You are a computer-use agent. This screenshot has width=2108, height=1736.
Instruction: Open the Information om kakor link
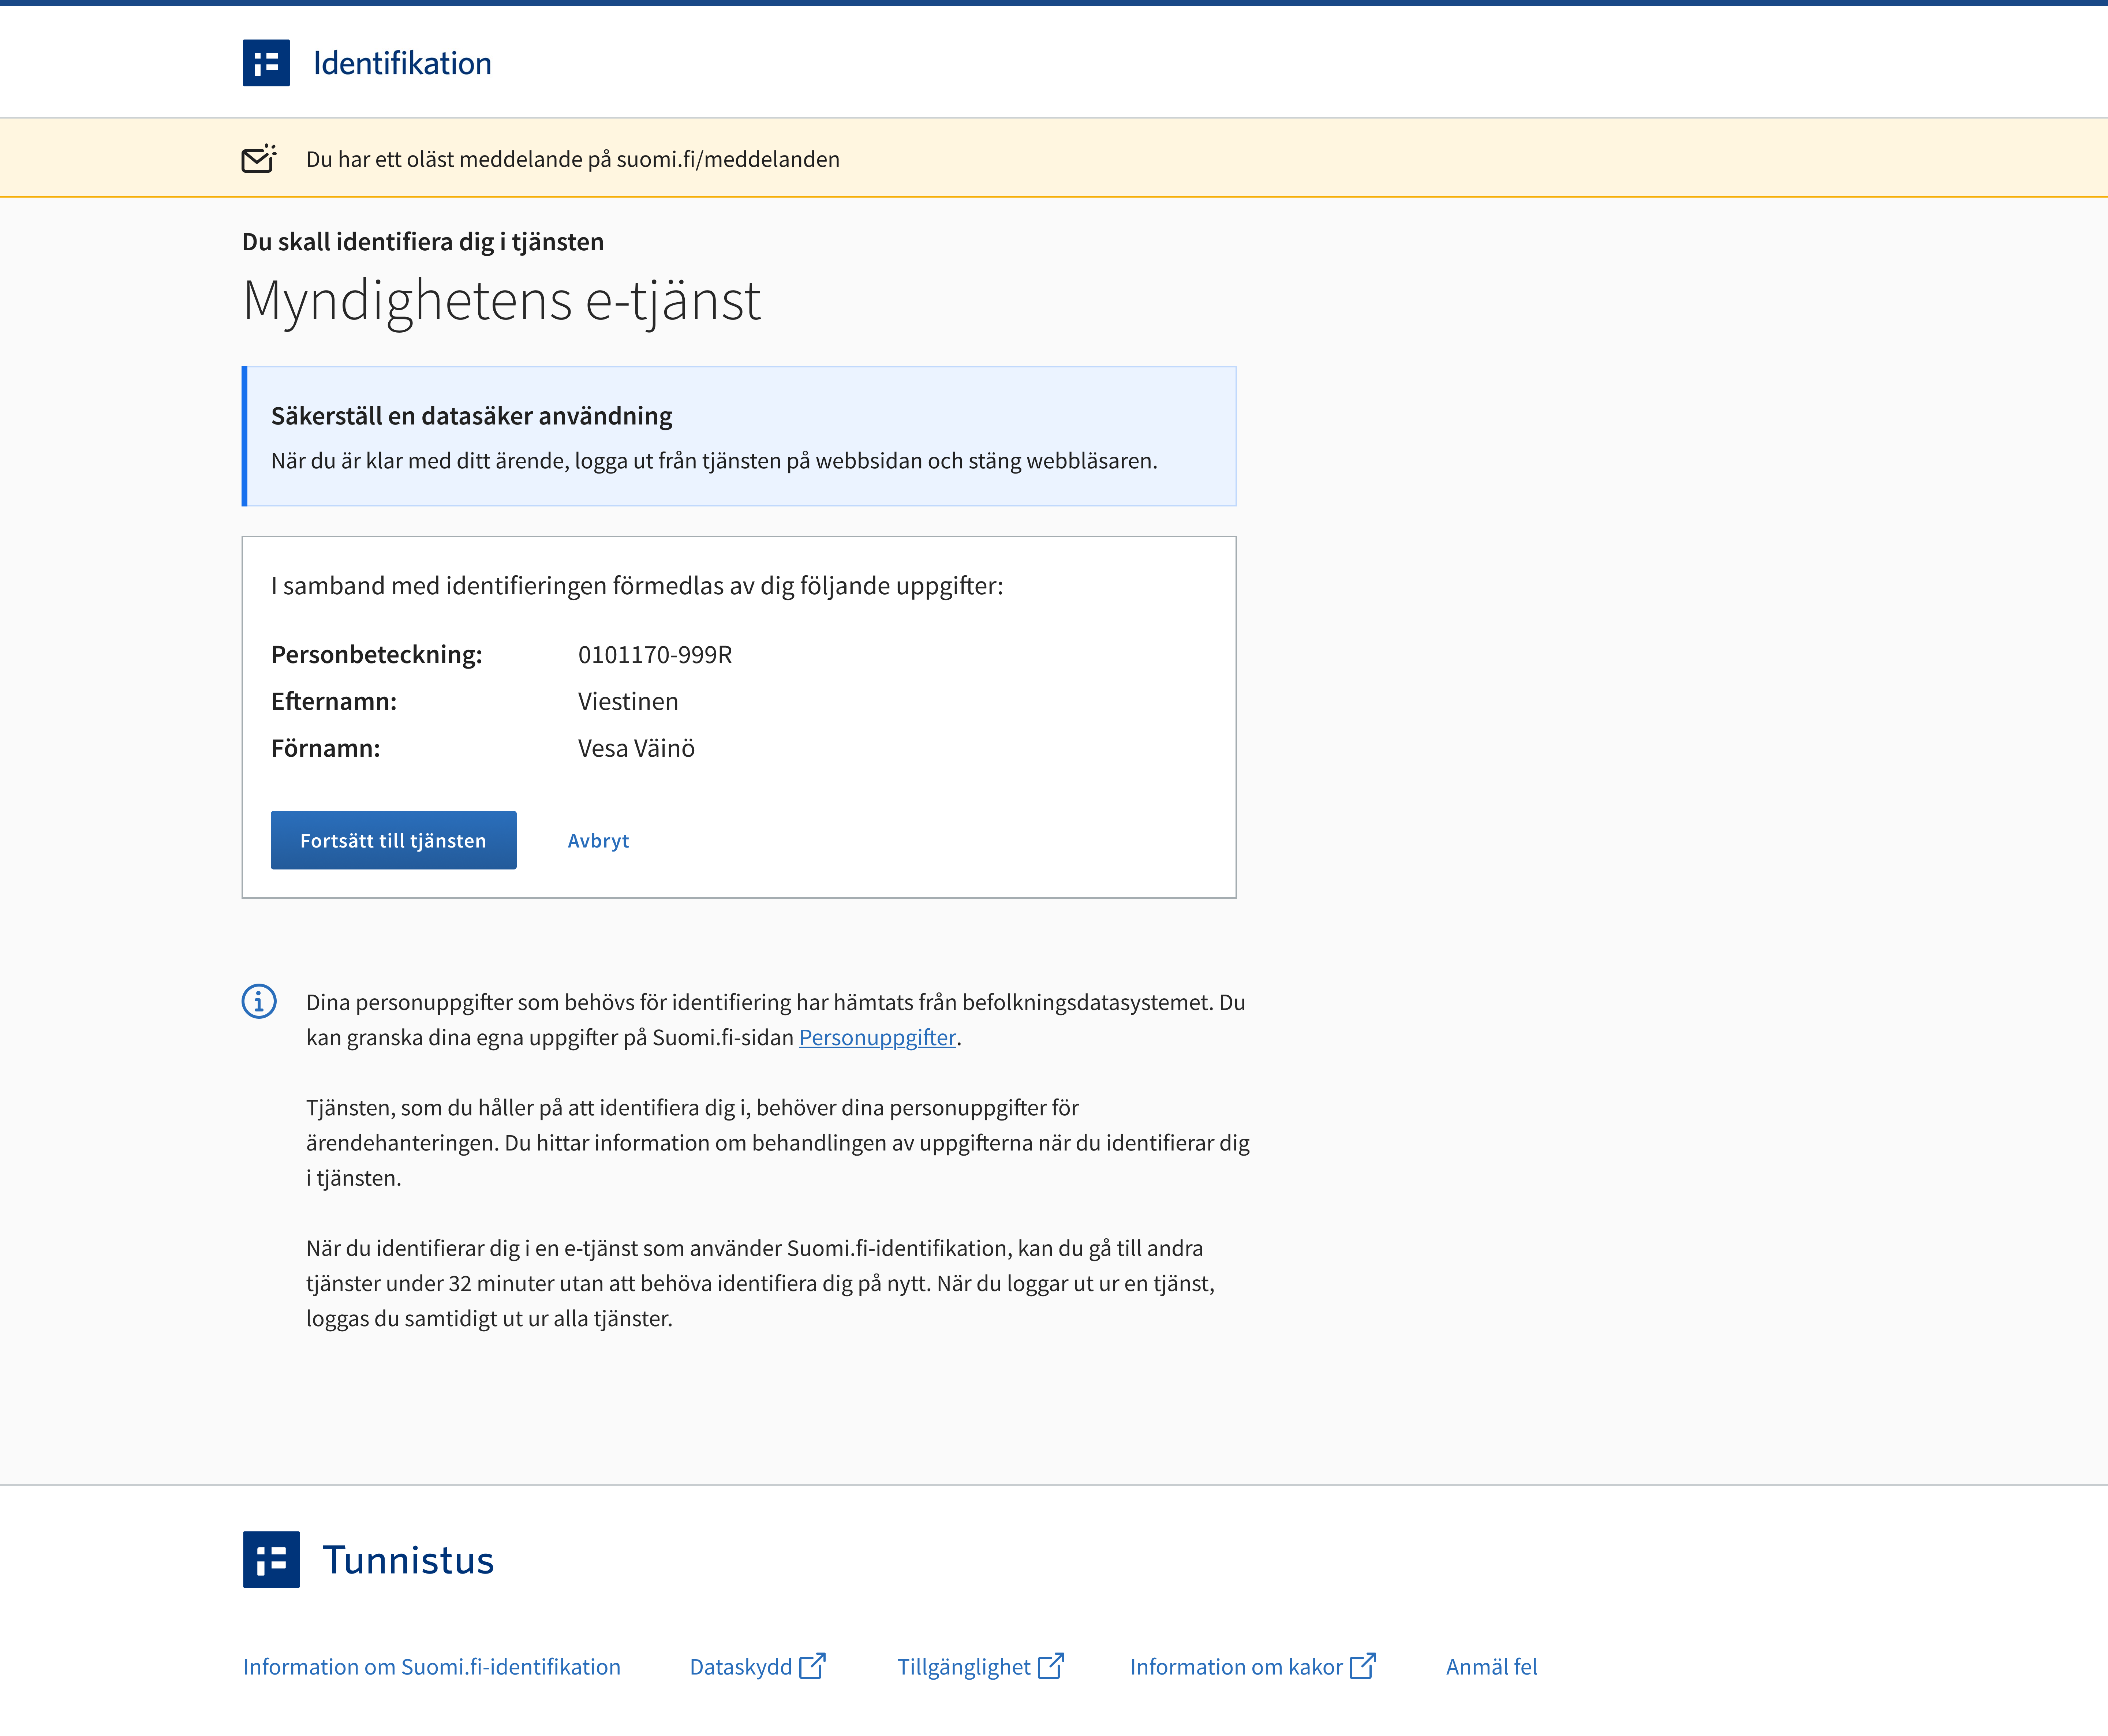(x=1235, y=1666)
